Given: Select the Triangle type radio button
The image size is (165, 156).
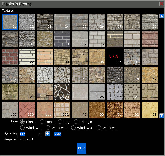Looking at the screenshot, I should tap(76, 122).
